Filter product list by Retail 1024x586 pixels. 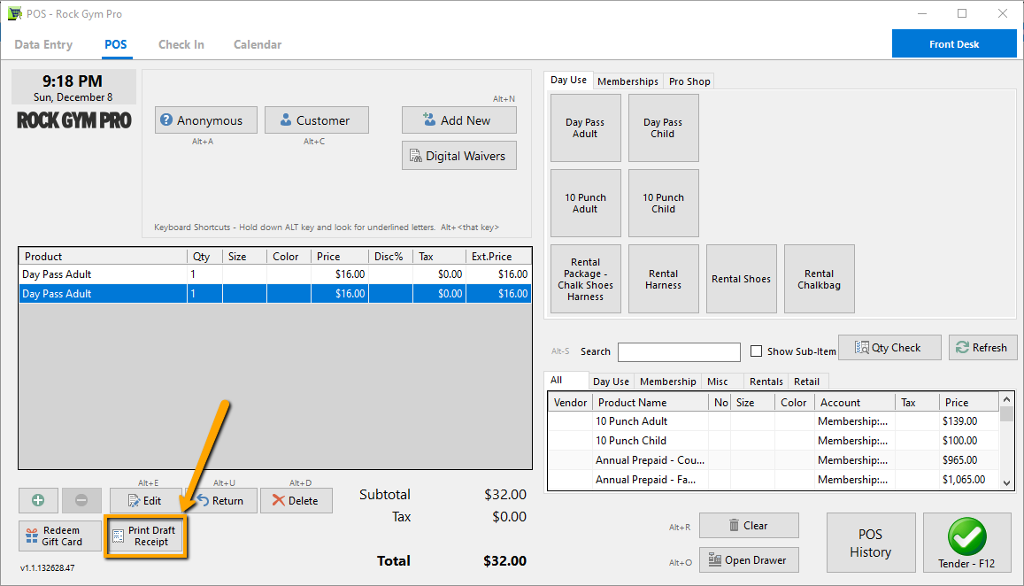click(806, 382)
